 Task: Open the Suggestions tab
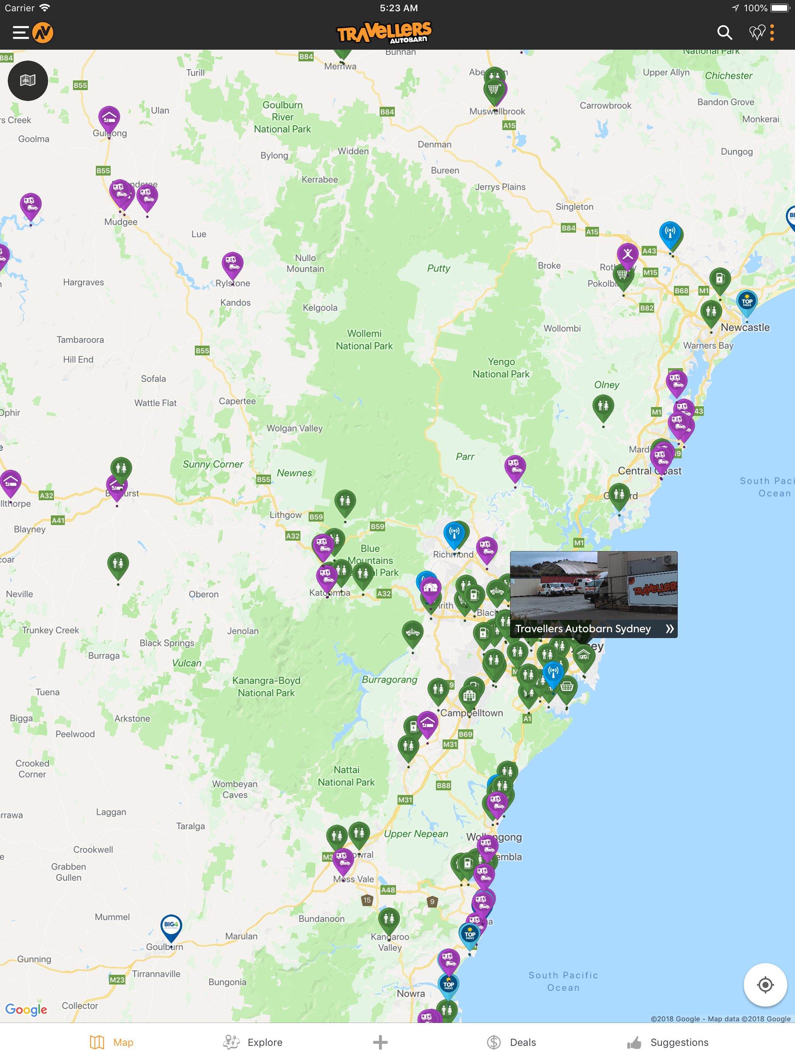(x=667, y=1042)
